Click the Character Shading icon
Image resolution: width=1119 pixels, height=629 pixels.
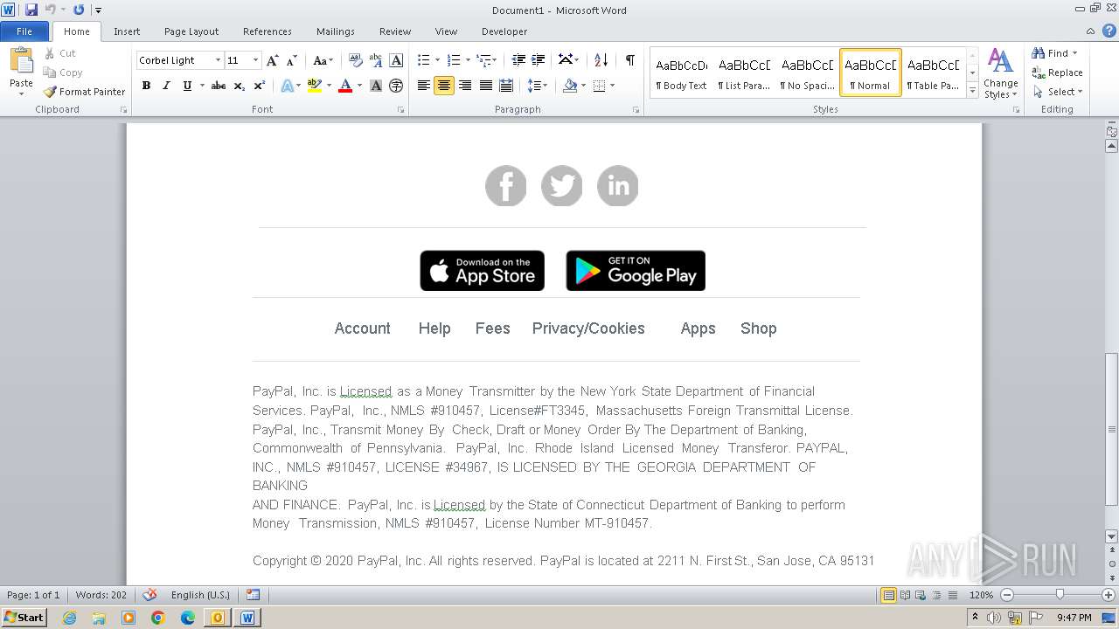376,86
